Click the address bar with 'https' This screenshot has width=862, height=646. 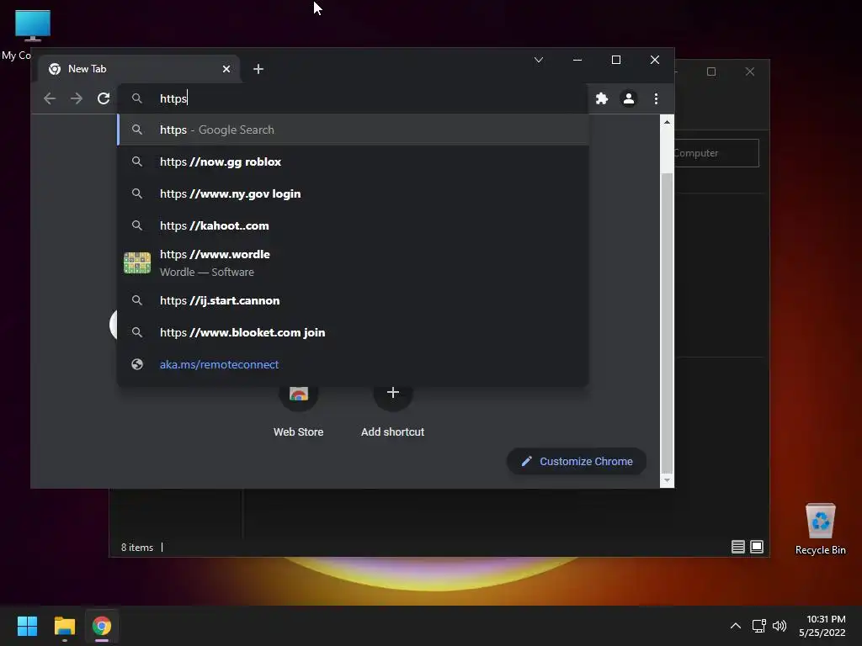pyautogui.click(x=352, y=98)
